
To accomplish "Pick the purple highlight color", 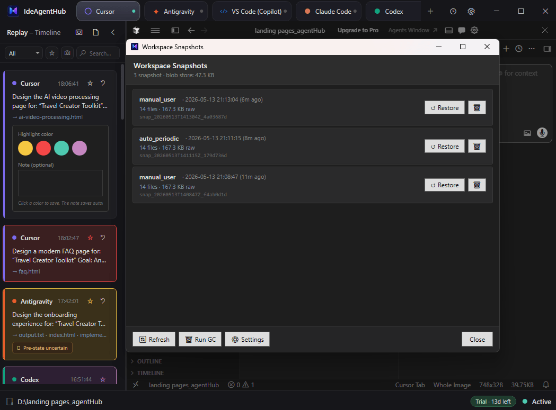I will click(x=80, y=148).
